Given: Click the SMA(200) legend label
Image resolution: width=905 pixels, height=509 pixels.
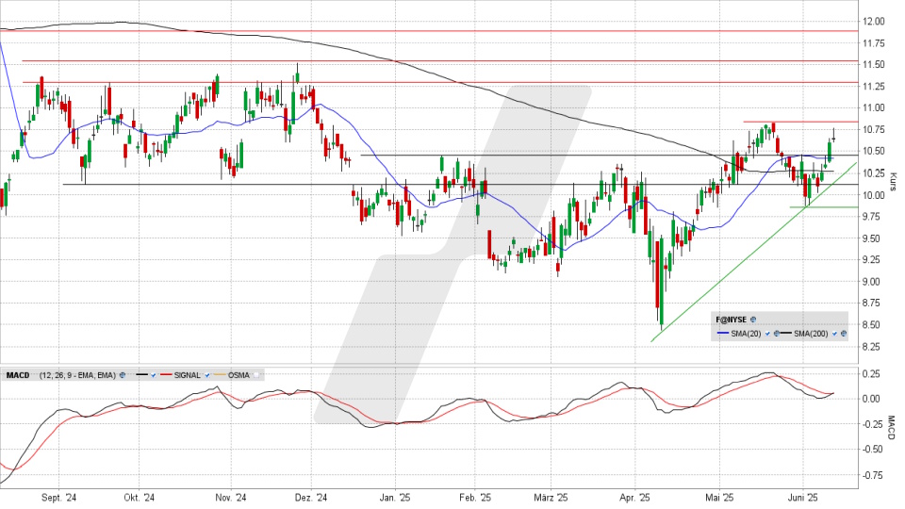Looking at the screenshot, I should tap(811, 334).
